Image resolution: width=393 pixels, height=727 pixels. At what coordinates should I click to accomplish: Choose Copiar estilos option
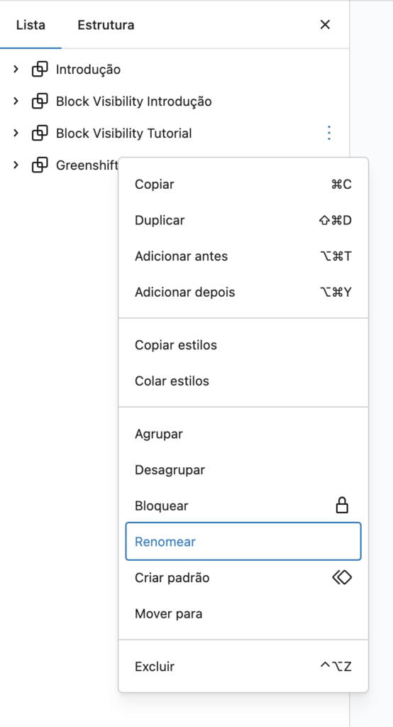[243, 345]
